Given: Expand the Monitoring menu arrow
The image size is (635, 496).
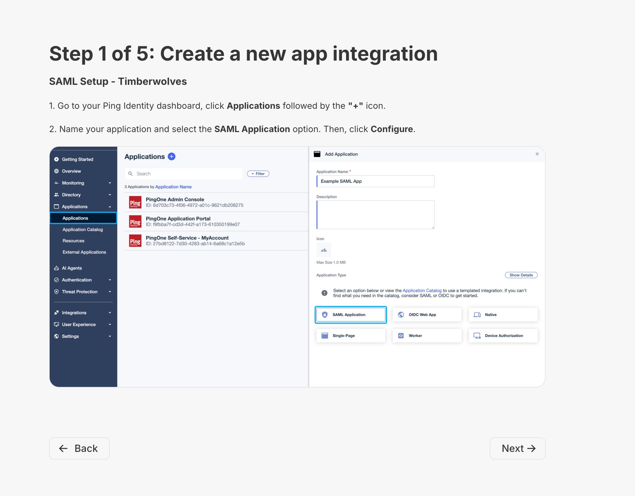Looking at the screenshot, I should tap(110, 183).
